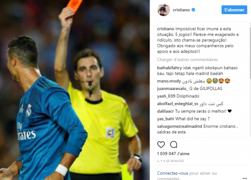Visit yas_bahi's profile
This screenshot has height=180, width=251.
(165, 119)
